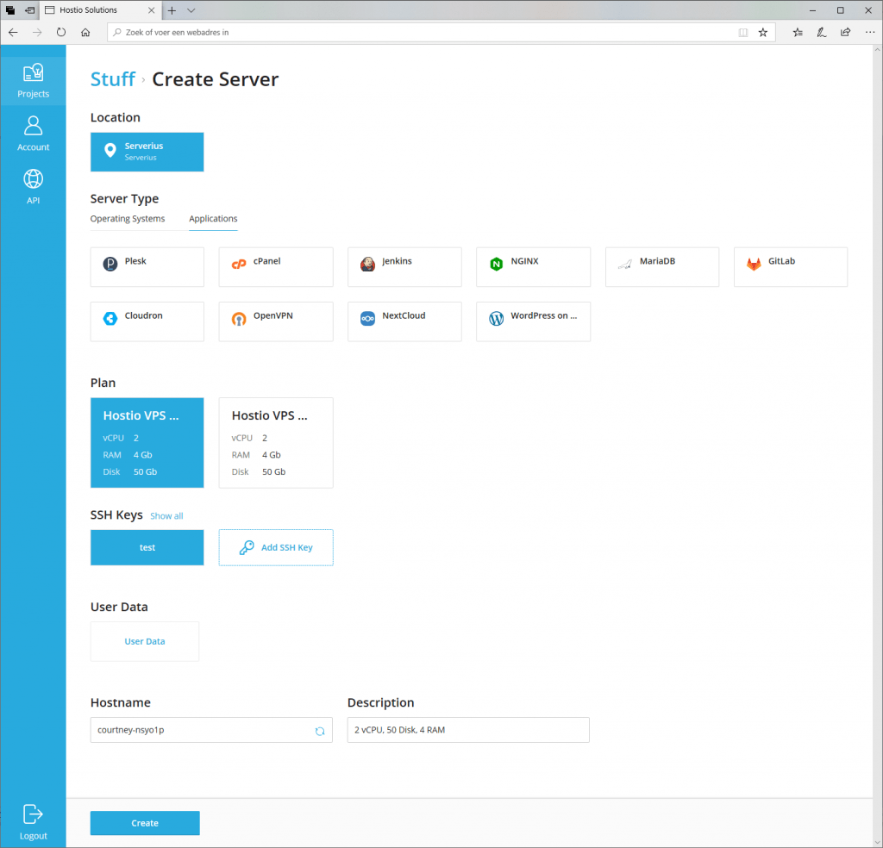The width and height of the screenshot is (883, 848).
Task: Choose the cPanel application icon
Action: pyautogui.click(x=239, y=264)
